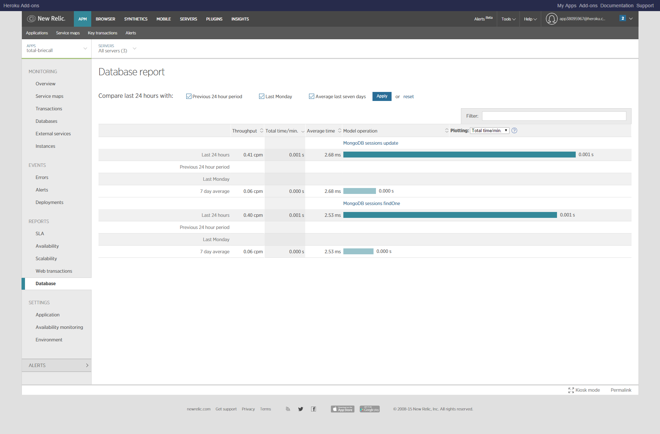Uncheck the Last Monday checkbox

[262, 96]
